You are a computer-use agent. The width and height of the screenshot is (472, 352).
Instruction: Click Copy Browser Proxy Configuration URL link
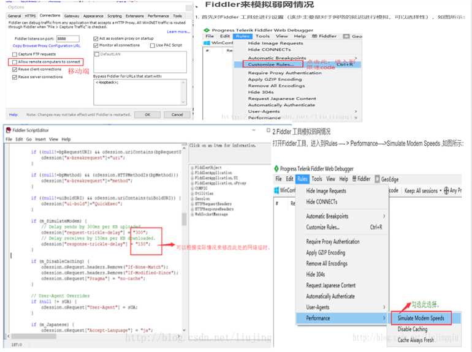click(47, 46)
